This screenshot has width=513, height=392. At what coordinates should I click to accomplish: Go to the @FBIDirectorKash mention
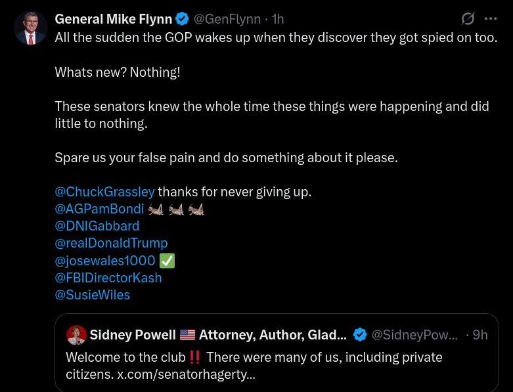(x=108, y=278)
